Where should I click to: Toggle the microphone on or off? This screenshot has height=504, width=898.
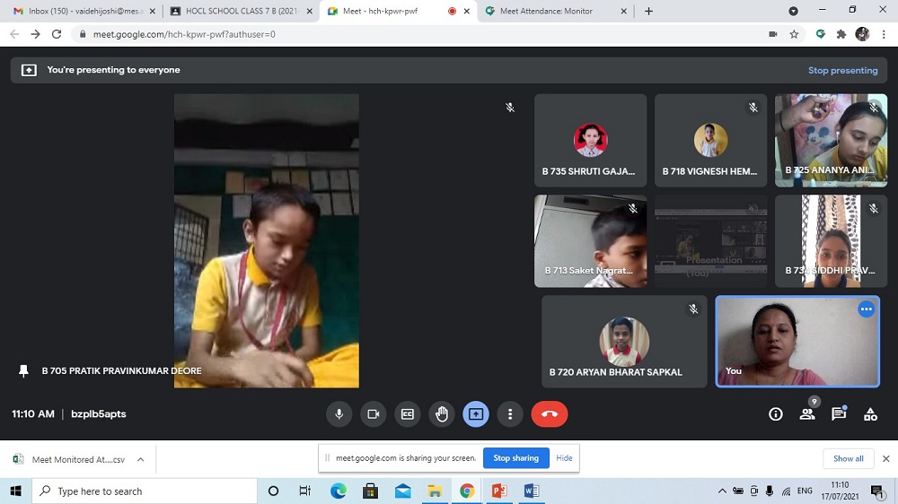(339, 414)
